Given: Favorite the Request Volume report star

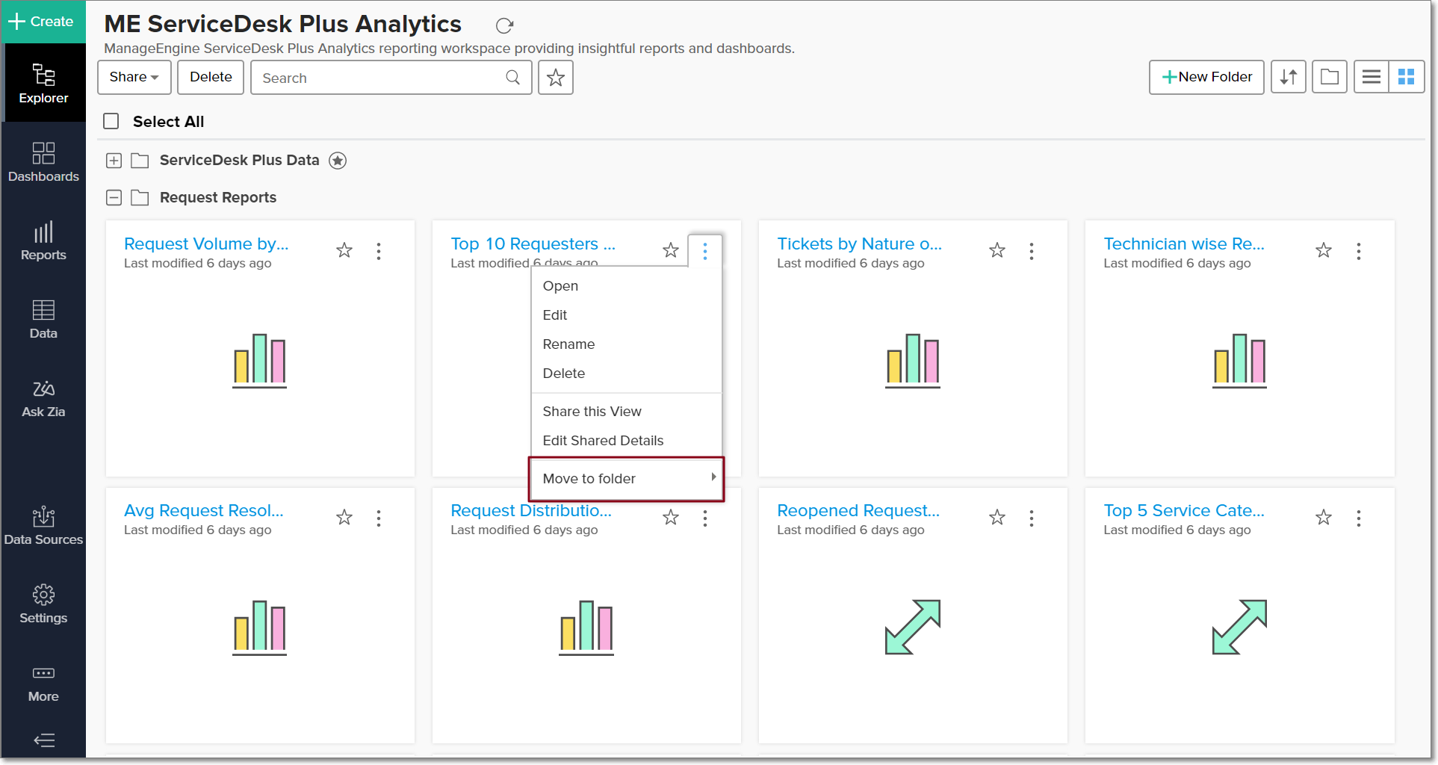Looking at the screenshot, I should tap(344, 250).
